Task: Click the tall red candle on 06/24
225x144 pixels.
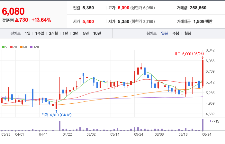Action: 203,73
